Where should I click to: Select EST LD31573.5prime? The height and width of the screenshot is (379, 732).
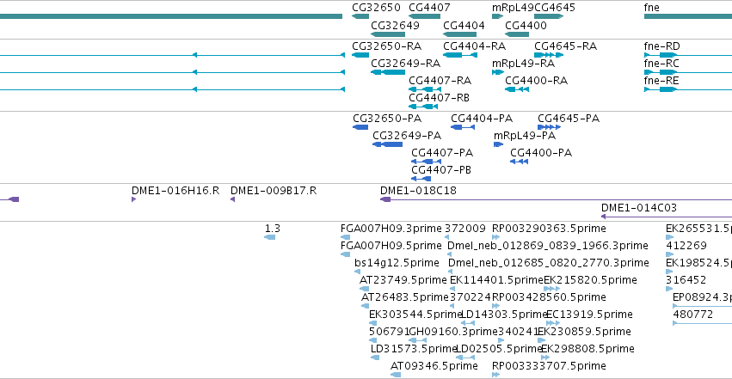pyautogui.click(x=375, y=358)
